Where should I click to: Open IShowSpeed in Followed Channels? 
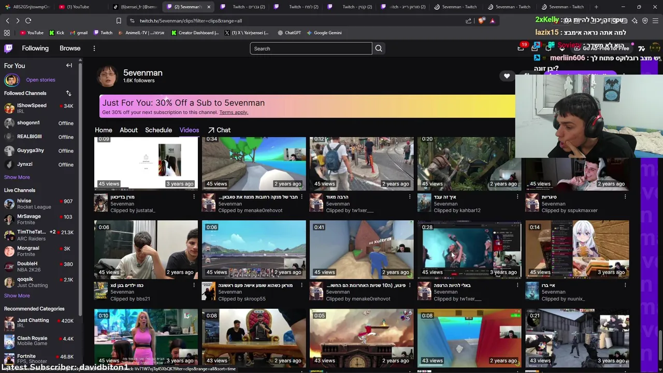tap(39, 108)
